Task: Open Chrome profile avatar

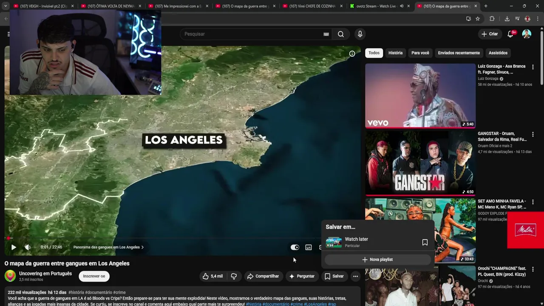Action: pyautogui.click(x=527, y=19)
